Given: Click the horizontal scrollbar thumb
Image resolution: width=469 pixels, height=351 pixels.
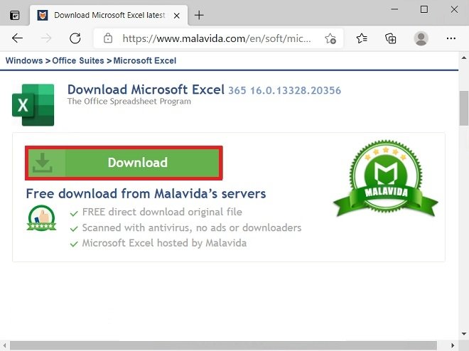Looking at the screenshot, I should [223, 345].
